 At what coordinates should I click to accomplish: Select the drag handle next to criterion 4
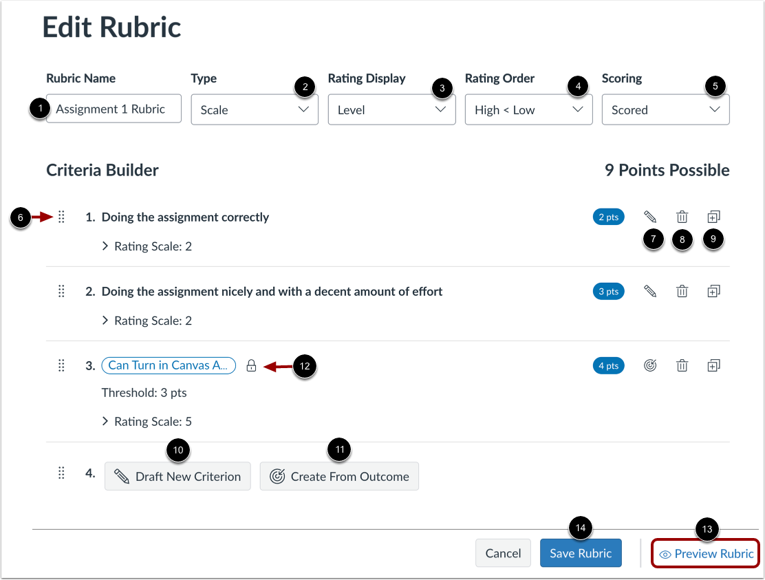pyautogui.click(x=61, y=473)
